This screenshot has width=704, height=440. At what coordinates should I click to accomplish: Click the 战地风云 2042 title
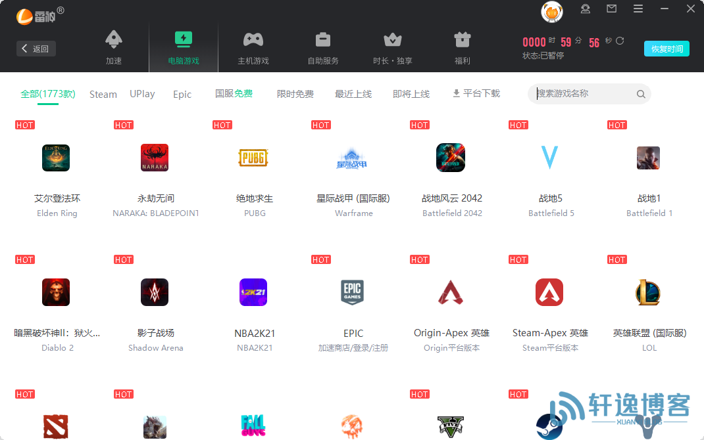point(452,198)
